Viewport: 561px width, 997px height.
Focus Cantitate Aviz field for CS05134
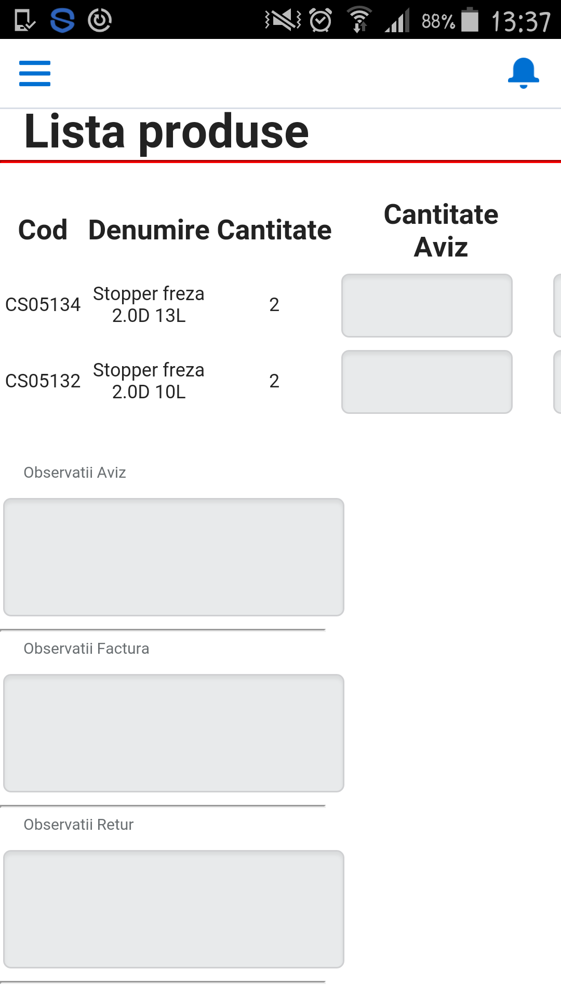coord(426,305)
